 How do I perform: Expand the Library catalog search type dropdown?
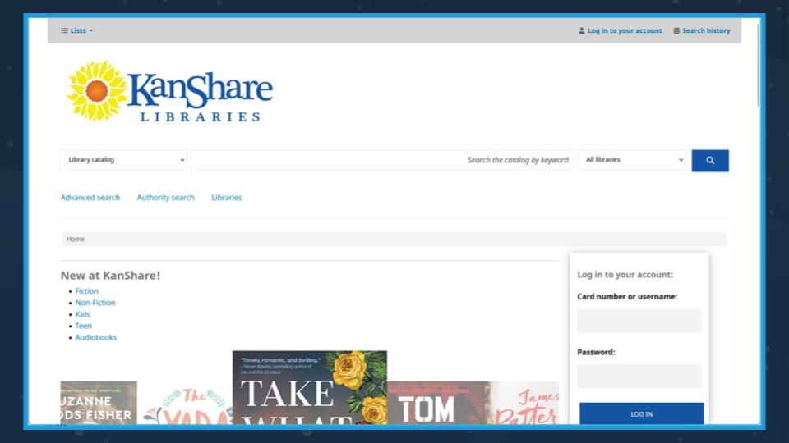point(123,160)
